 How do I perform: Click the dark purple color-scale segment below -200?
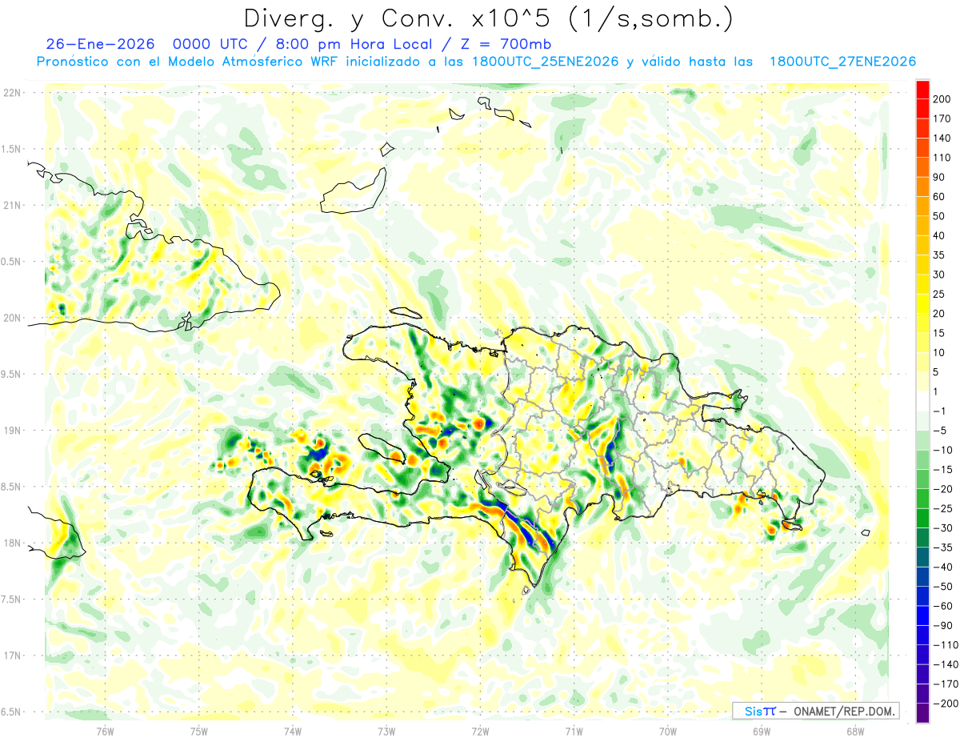922,714
